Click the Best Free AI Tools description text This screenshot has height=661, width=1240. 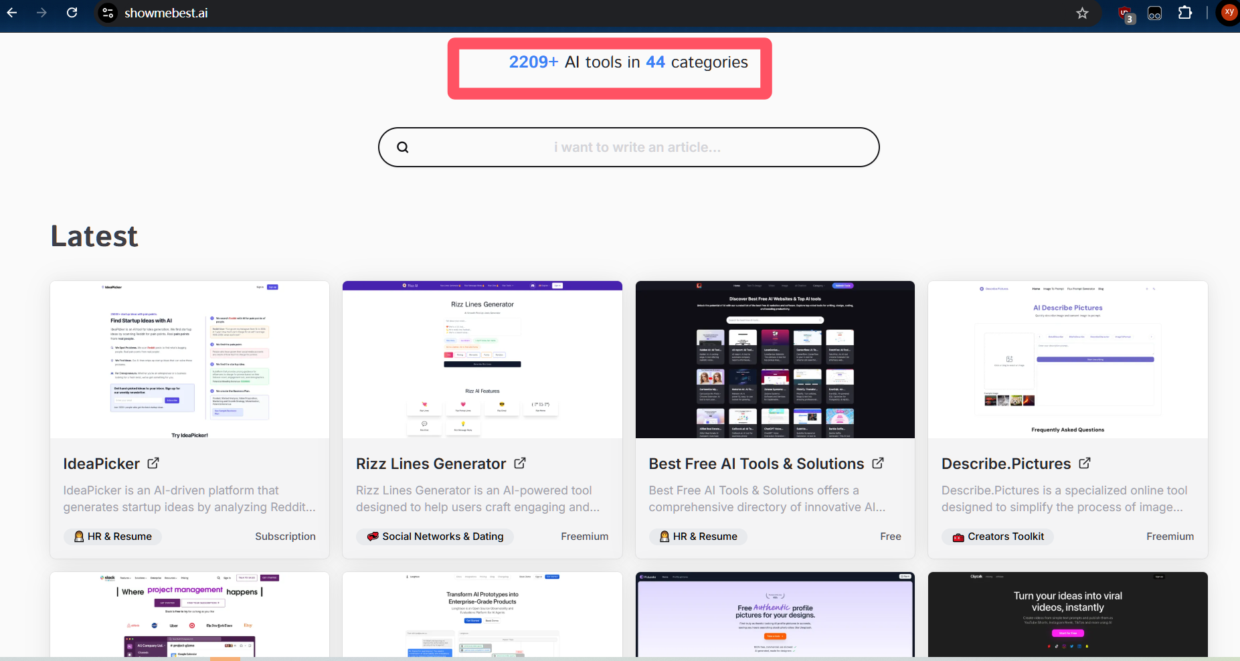[767, 499]
